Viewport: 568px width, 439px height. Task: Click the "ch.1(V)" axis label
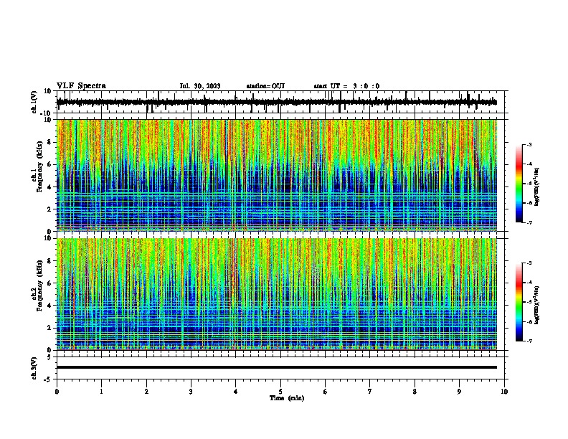click(x=34, y=102)
